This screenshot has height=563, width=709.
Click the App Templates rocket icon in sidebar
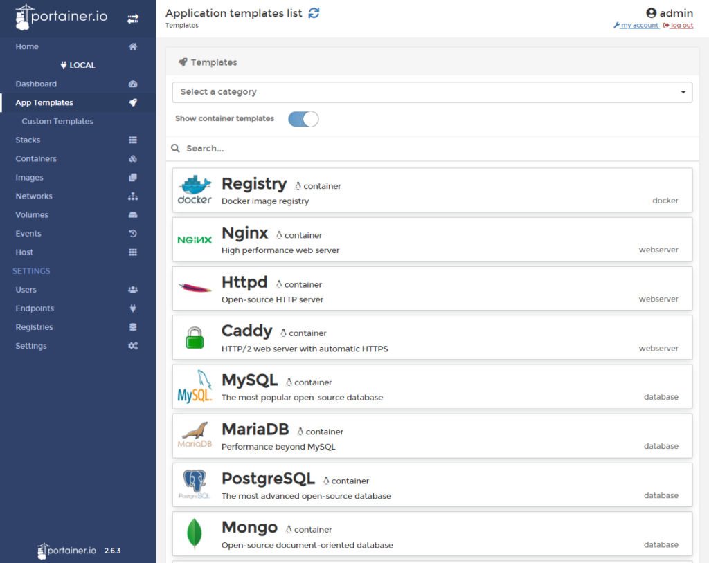coord(133,102)
